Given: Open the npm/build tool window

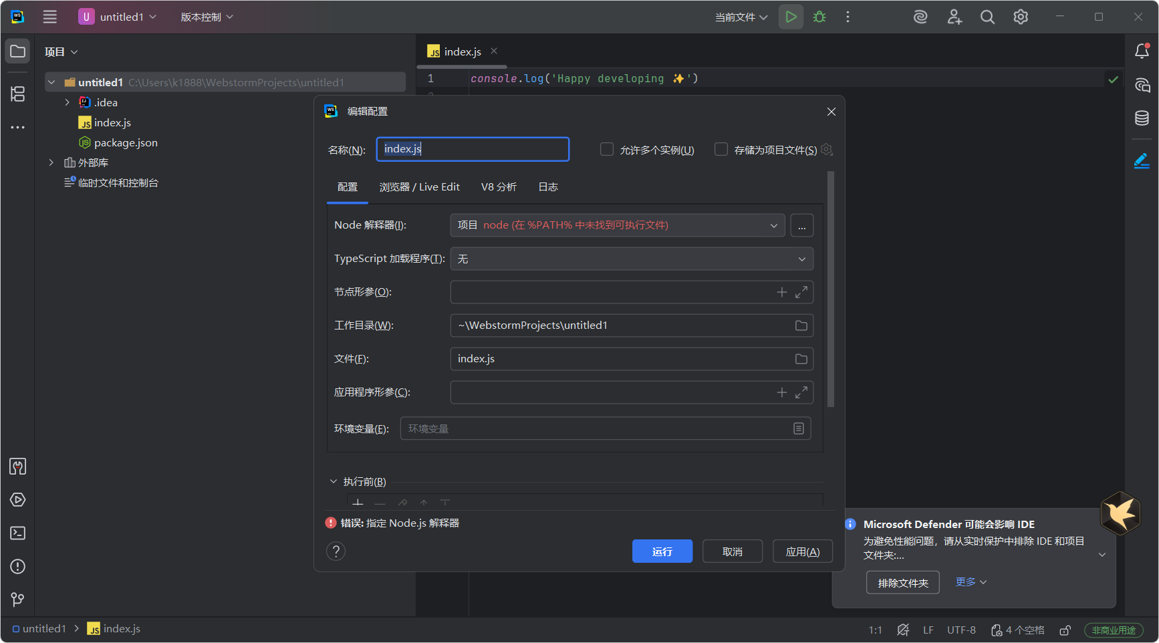Looking at the screenshot, I should (x=18, y=467).
